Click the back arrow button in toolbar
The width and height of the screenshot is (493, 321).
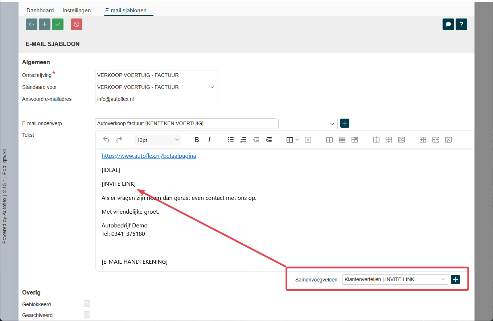[32, 24]
